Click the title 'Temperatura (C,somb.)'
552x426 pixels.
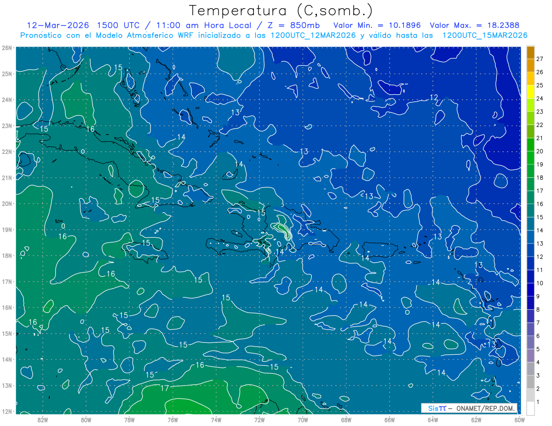point(281,11)
